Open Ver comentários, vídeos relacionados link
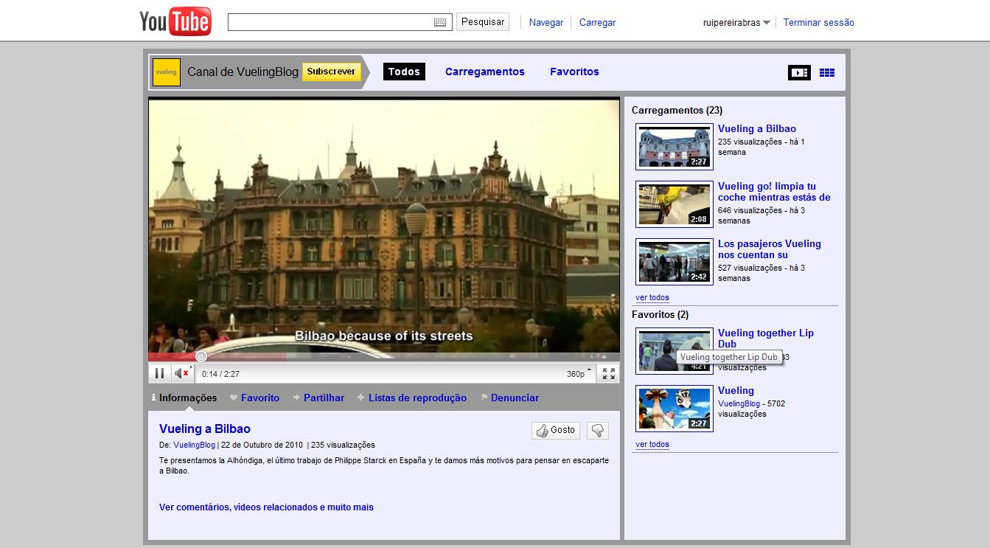The height and width of the screenshot is (548, 990). click(266, 507)
